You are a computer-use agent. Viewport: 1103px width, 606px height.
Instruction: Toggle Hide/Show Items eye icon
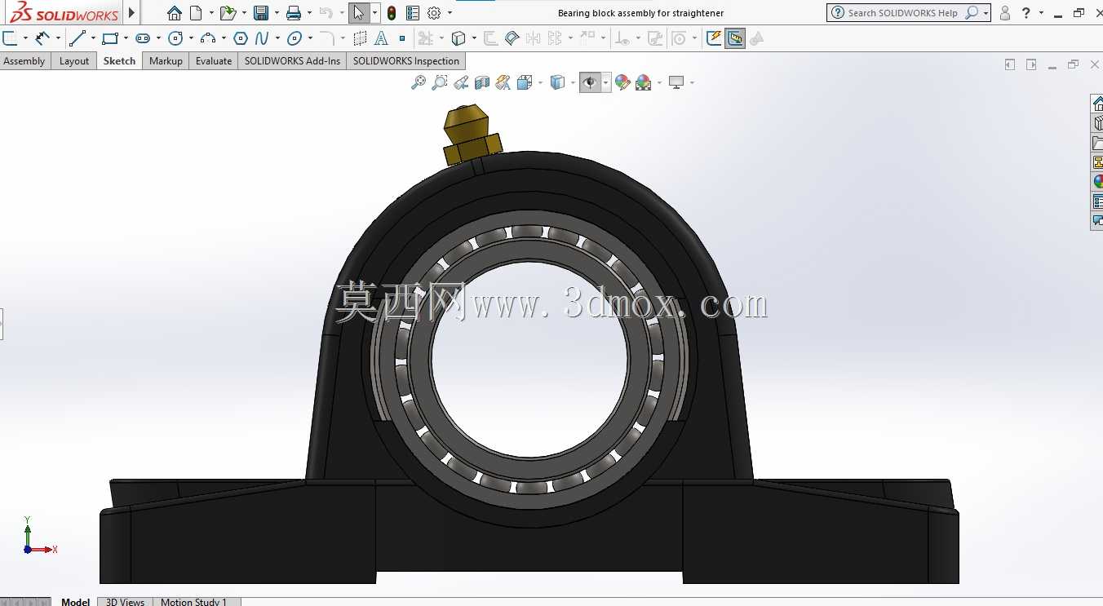tap(590, 82)
